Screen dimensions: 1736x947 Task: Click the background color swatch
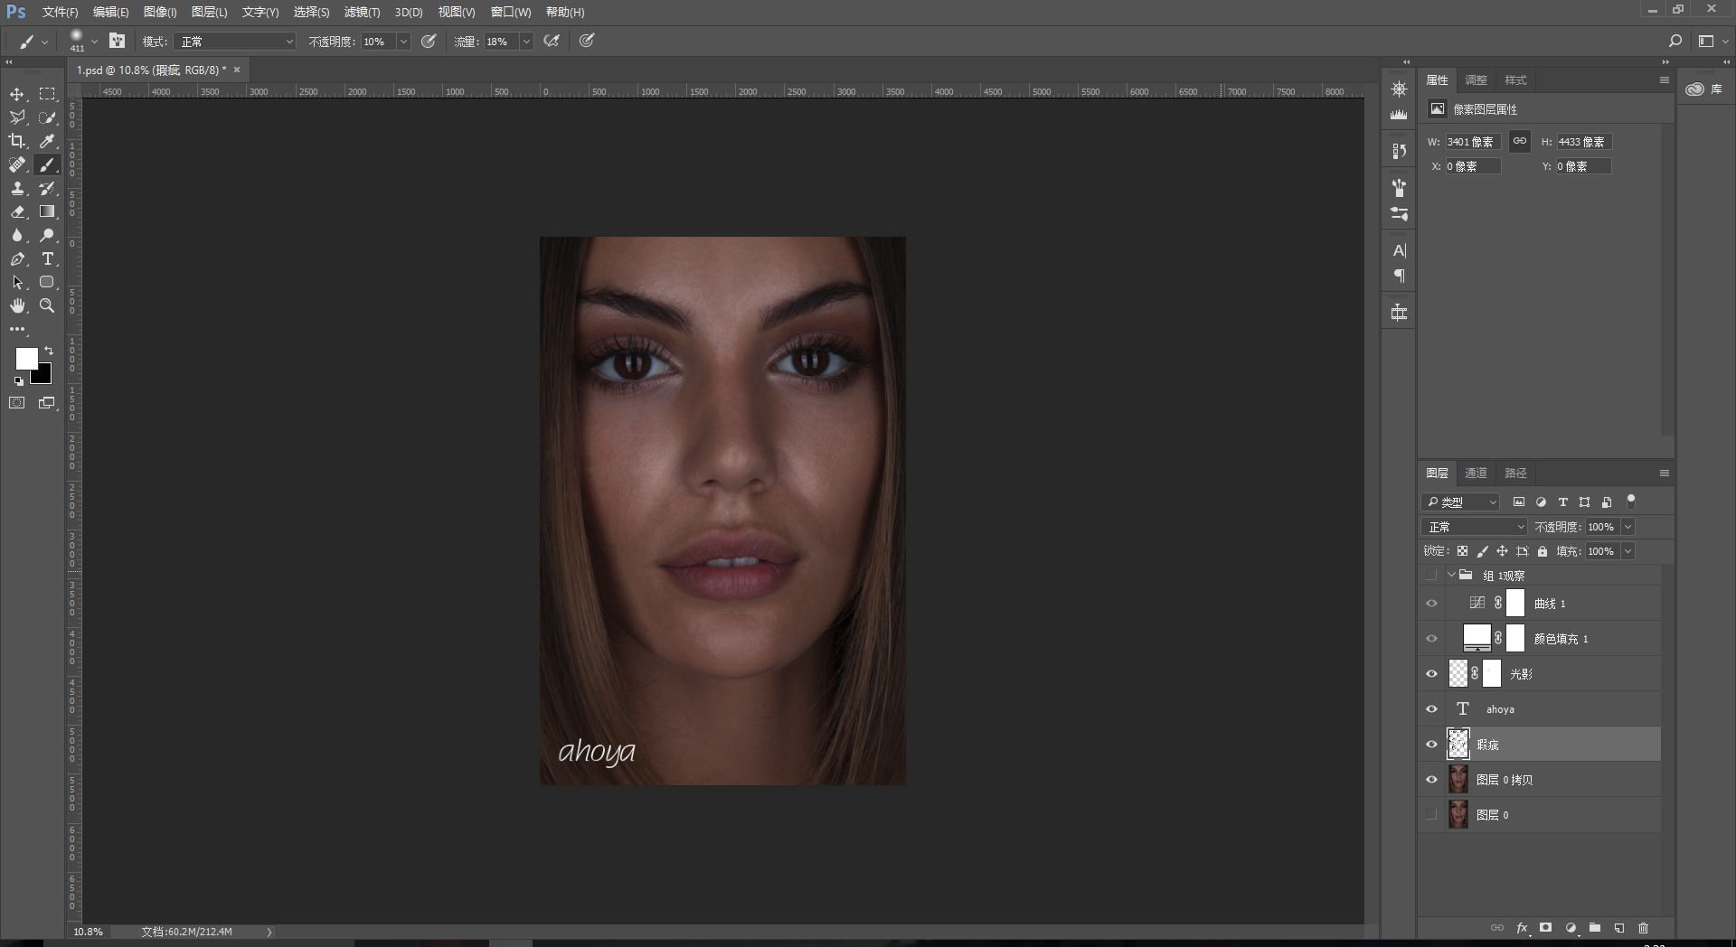(x=44, y=377)
